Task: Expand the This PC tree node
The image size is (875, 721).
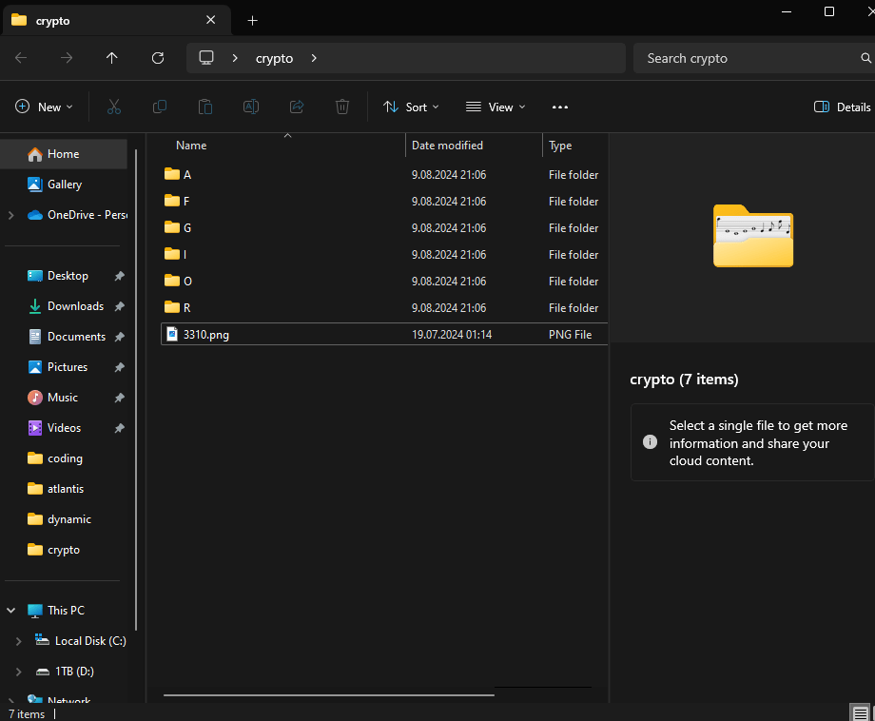Action: pyautogui.click(x=10, y=611)
